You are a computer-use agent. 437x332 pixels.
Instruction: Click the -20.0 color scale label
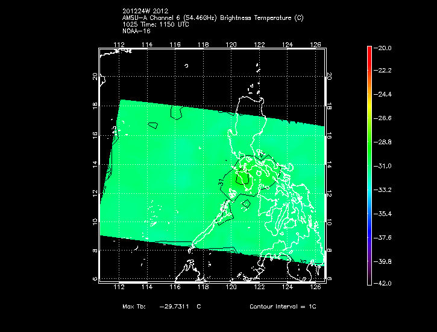point(382,48)
